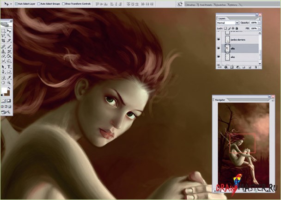The width and height of the screenshot is (281, 200).
Task: Select the Brush tool
Action: (x=9, y=47)
